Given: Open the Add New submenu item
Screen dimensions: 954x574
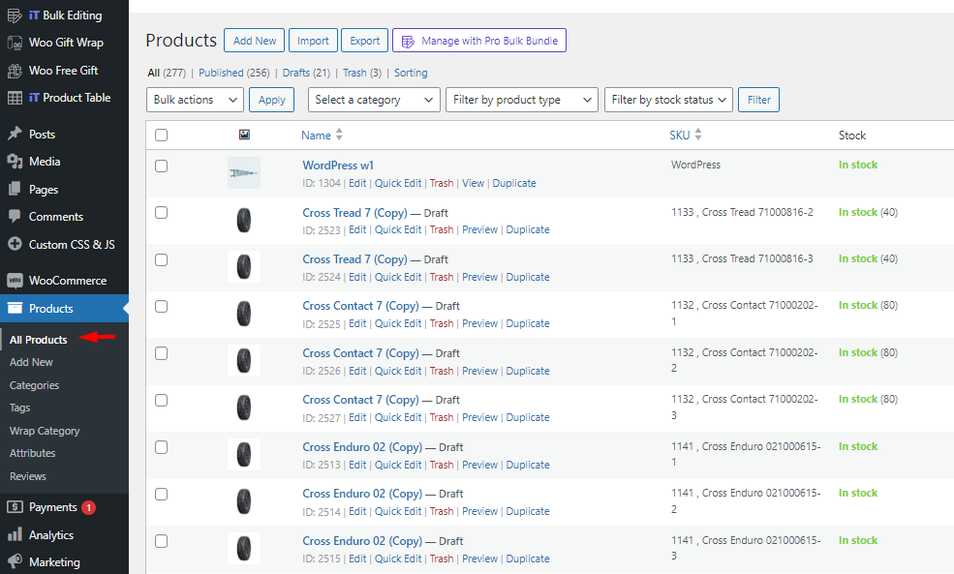Looking at the screenshot, I should tap(31, 362).
